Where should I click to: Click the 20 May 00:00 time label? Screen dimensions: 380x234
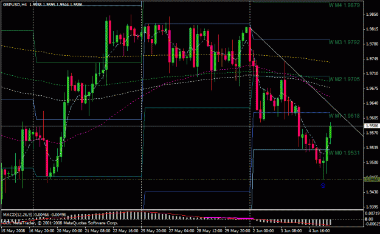pos(69,230)
